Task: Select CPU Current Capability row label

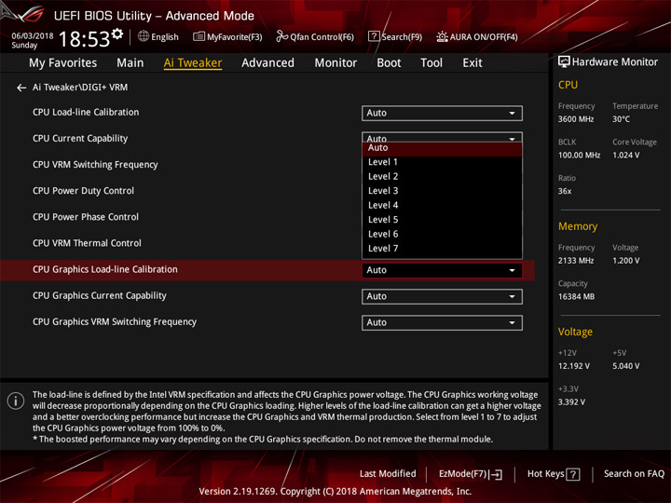Action: pos(80,139)
